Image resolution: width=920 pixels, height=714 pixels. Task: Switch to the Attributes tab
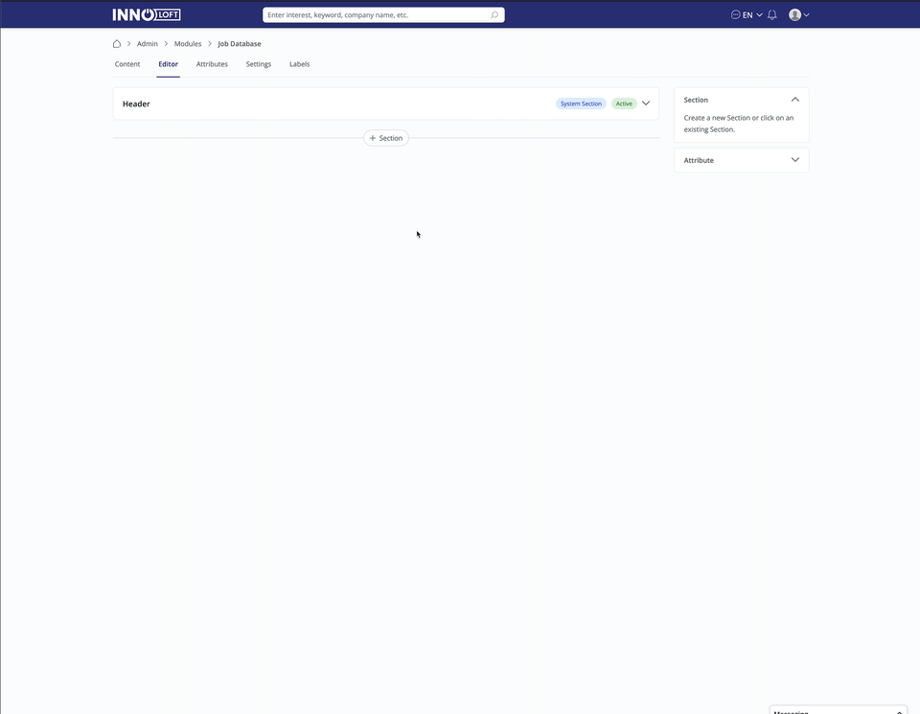point(212,64)
